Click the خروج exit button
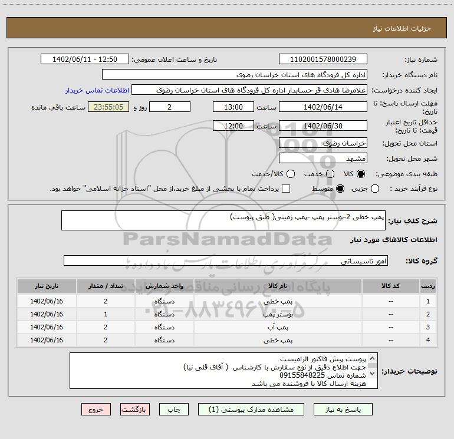The width and height of the screenshot is (454, 439). click(96, 410)
